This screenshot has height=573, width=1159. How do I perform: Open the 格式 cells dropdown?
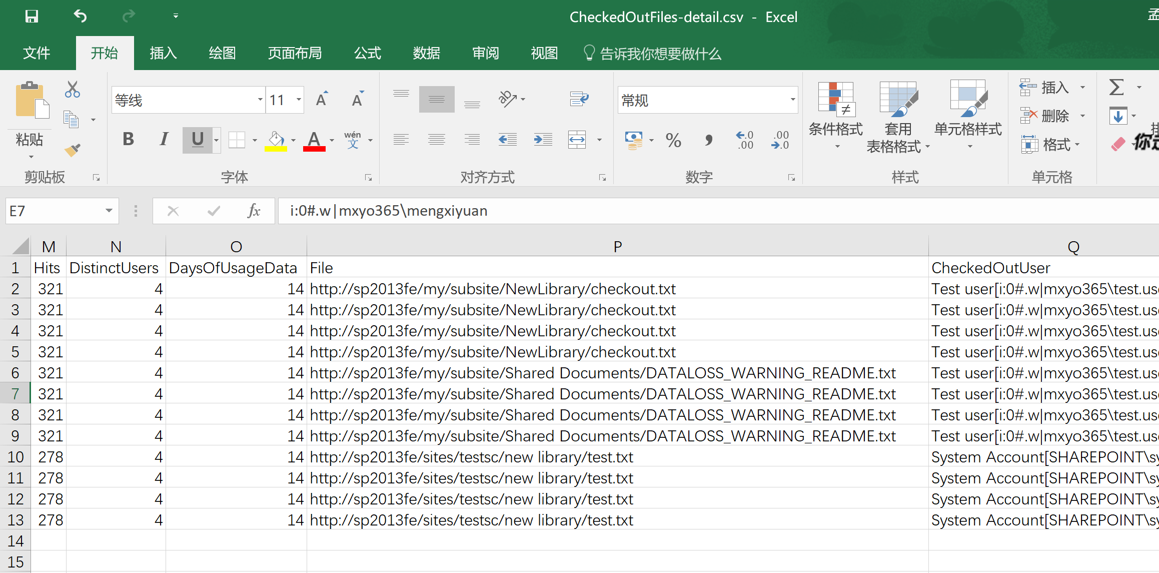coord(1050,145)
